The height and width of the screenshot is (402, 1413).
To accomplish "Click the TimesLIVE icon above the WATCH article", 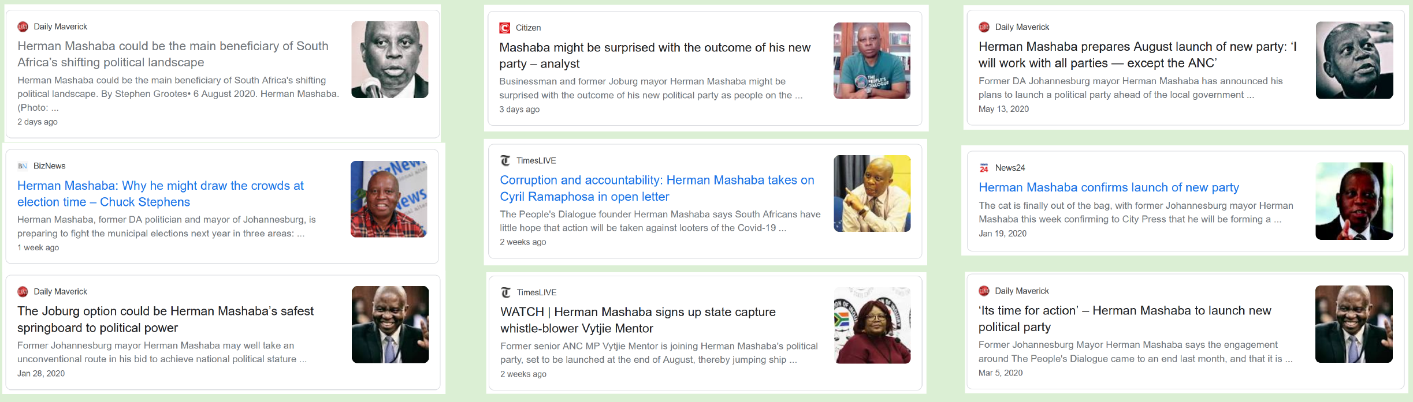I will tap(506, 292).
